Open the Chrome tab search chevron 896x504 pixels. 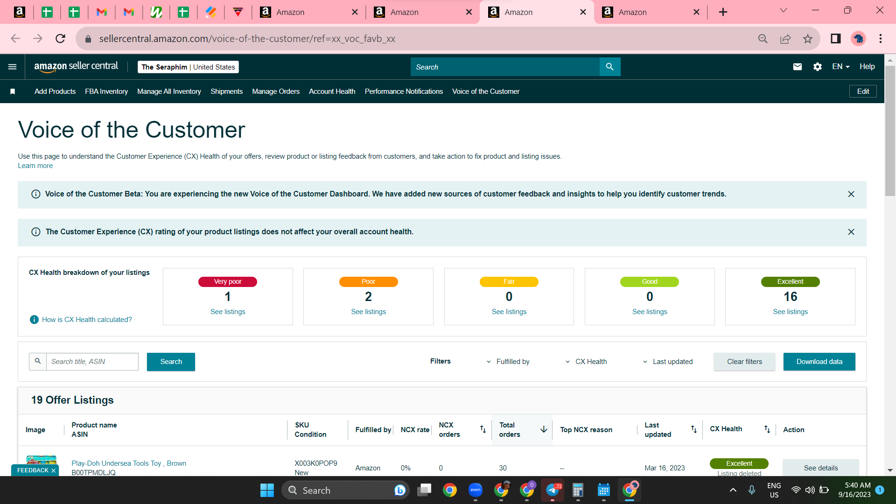point(784,10)
